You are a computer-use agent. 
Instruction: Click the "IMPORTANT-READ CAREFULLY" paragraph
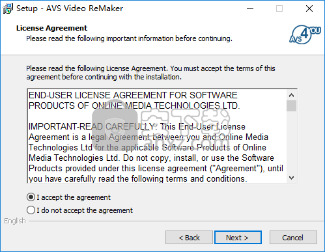(x=156, y=153)
